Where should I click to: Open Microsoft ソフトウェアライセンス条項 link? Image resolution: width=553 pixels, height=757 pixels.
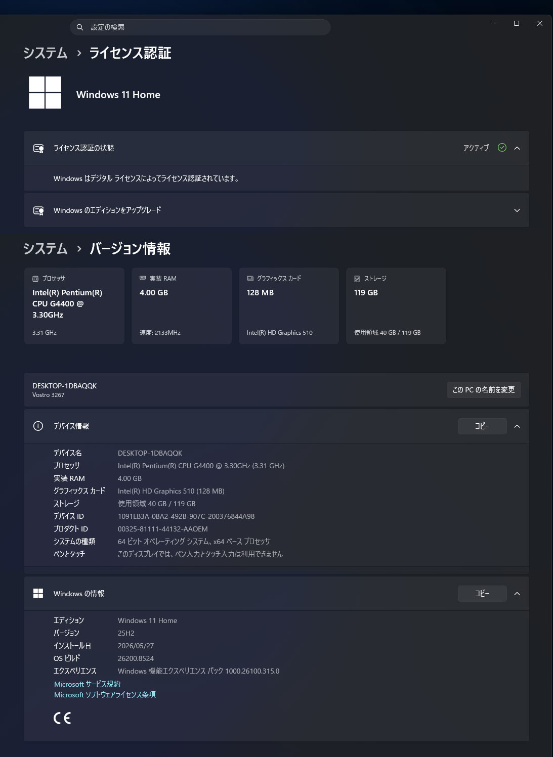105,695
